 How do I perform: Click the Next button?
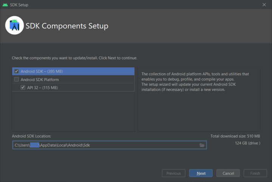[x=201, y=173]
